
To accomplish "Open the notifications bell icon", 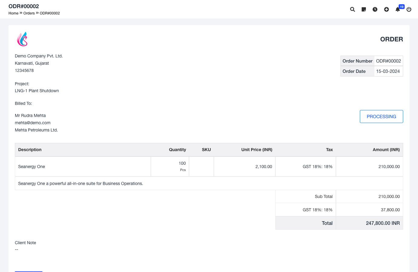I will (398, 9).
